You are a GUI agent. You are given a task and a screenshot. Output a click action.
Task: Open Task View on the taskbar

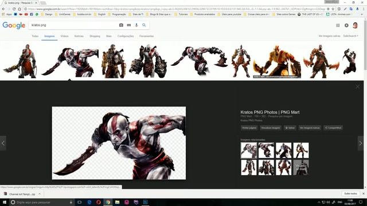80,202
